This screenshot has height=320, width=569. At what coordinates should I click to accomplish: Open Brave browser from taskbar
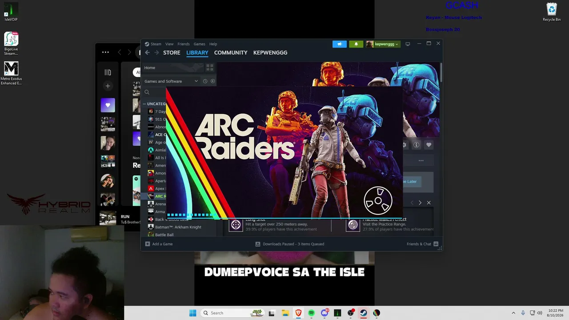298,313
